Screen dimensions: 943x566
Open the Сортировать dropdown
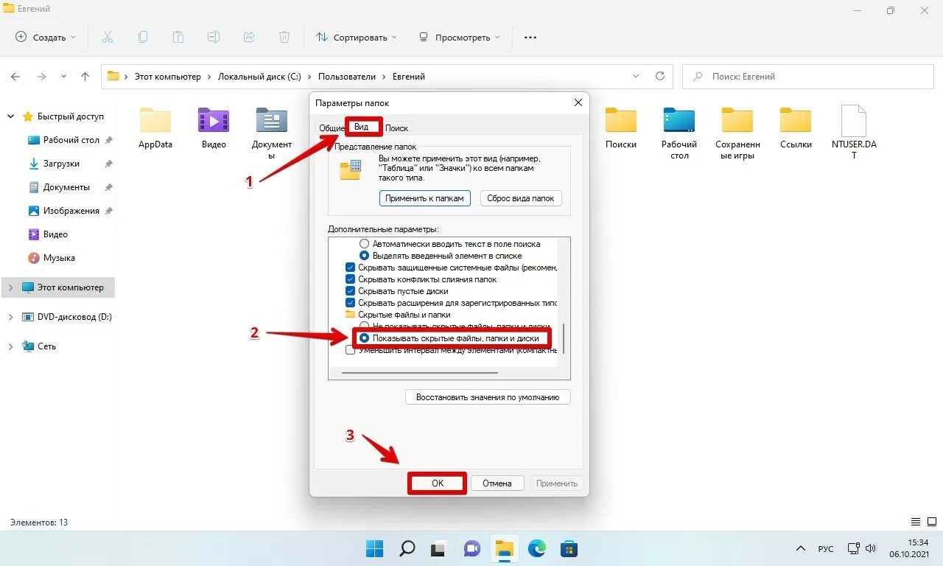pyautogui.click(x=356, y=37)
